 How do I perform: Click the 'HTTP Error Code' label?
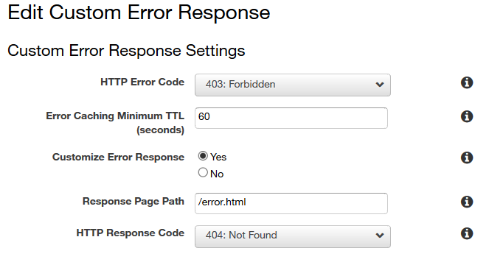142,82
